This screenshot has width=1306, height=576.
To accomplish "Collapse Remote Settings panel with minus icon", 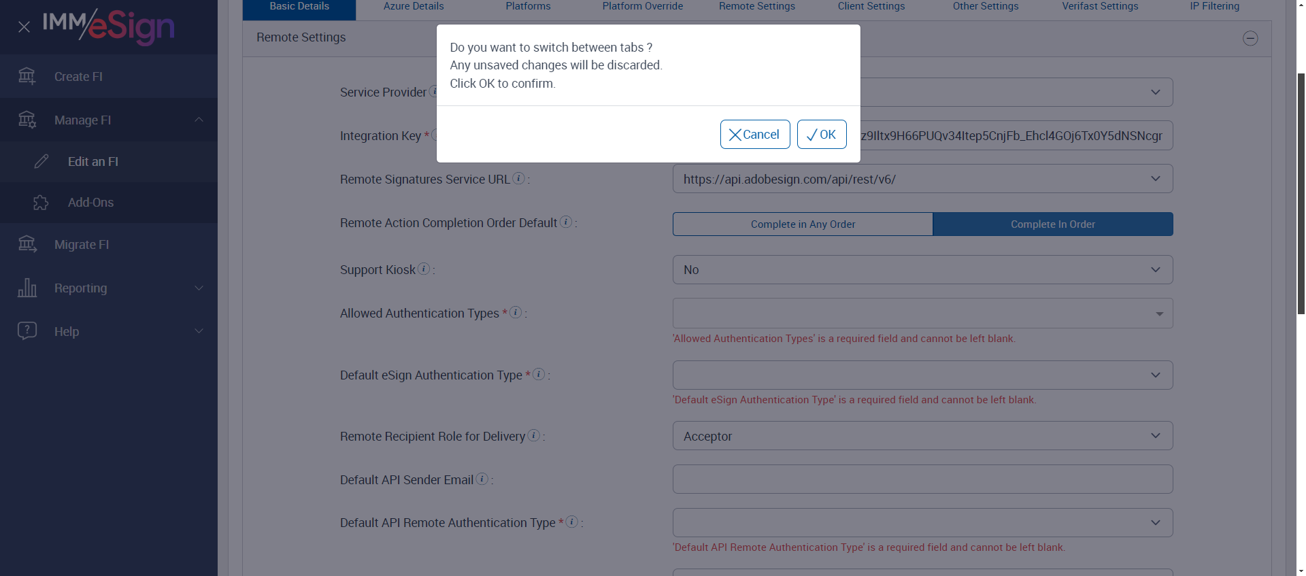I will 1250,38.
